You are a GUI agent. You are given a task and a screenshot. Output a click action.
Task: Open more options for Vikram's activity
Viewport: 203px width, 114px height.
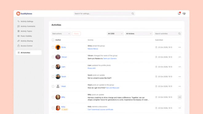[x=180, y=57]
